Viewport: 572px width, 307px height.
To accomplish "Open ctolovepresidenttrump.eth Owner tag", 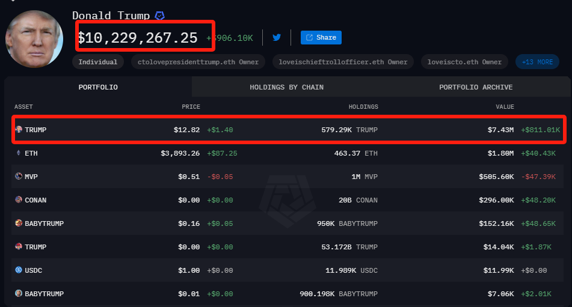I will click(x=198, y=62).
